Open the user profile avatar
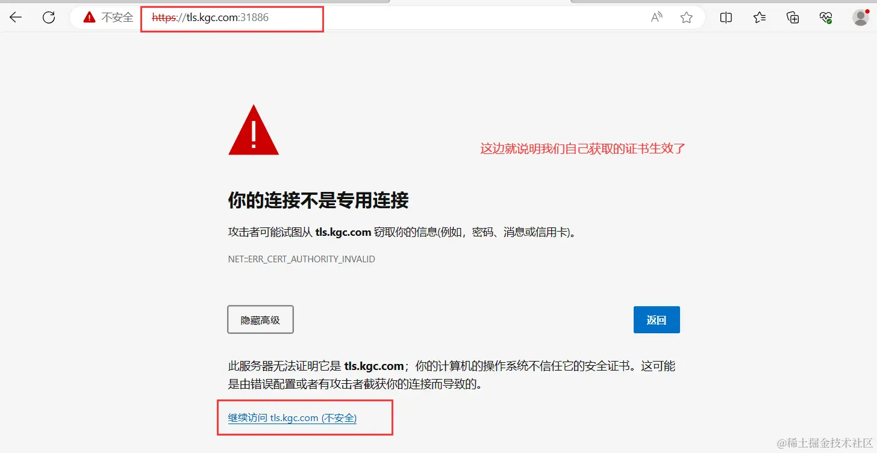Viewport: 877px width, 453px height. click(x=861, y=17)
